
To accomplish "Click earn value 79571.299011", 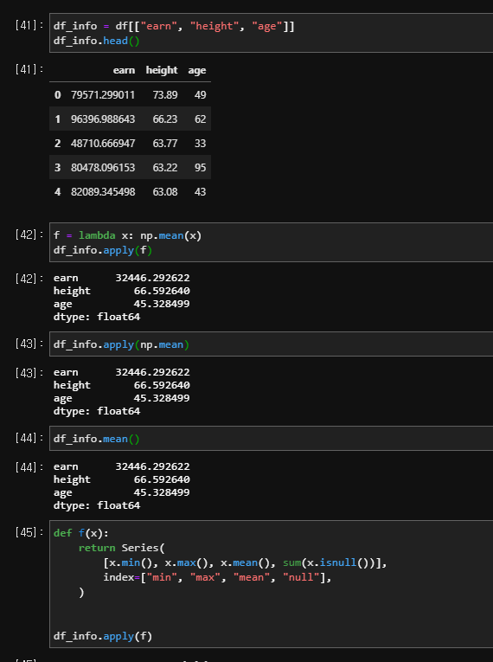I will (103, 94).
